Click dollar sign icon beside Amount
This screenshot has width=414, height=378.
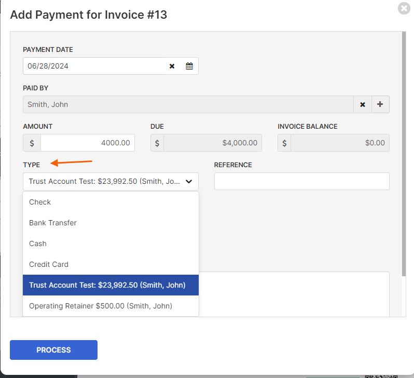point(32,143)
